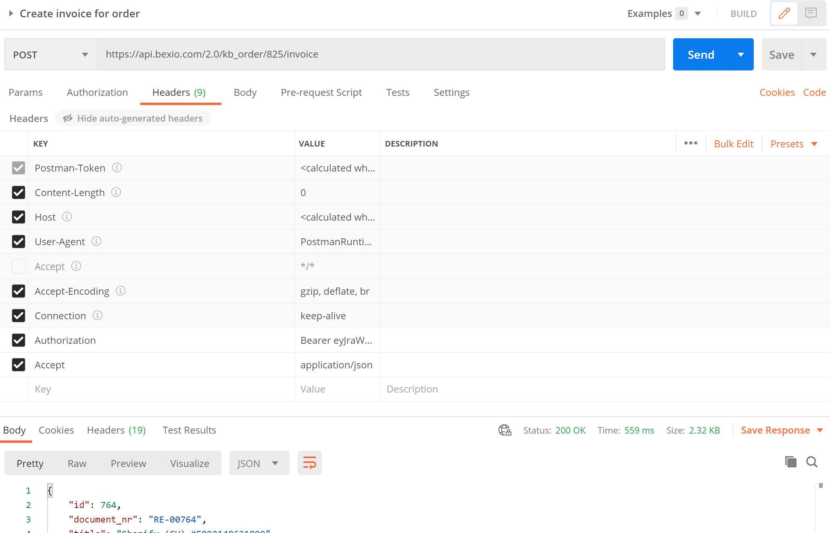Enable the unchecked Accept header
The width and height of the screenshot is (830, 533).
pyautogui.click(x=19, y=266)
